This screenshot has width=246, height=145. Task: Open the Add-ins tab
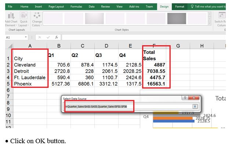(x=134, y=7)
